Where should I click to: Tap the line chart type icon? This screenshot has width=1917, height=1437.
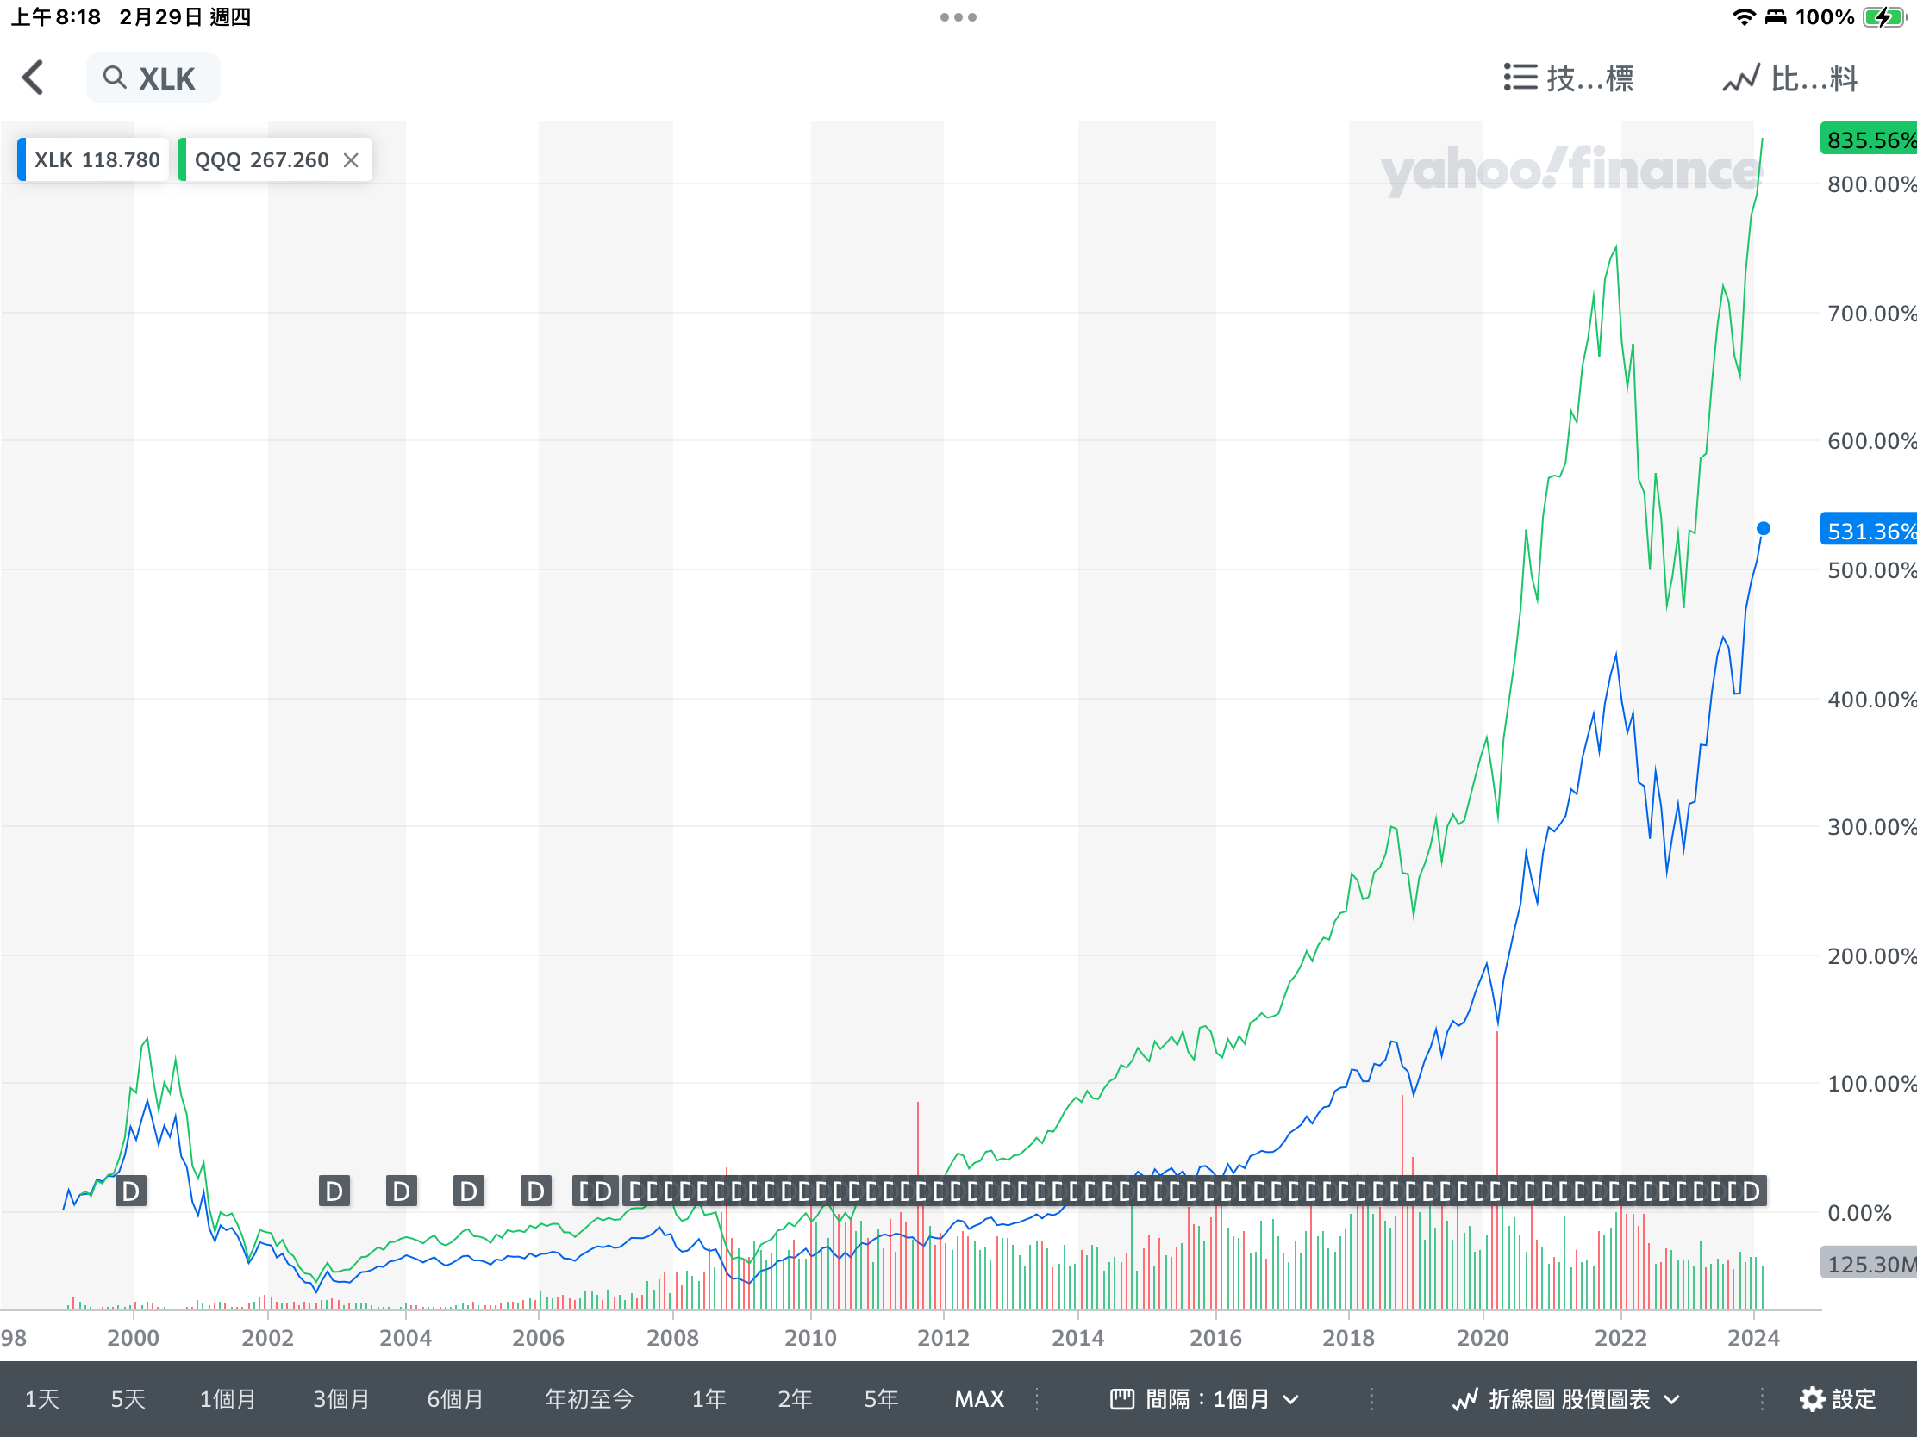point(1465,1399)
